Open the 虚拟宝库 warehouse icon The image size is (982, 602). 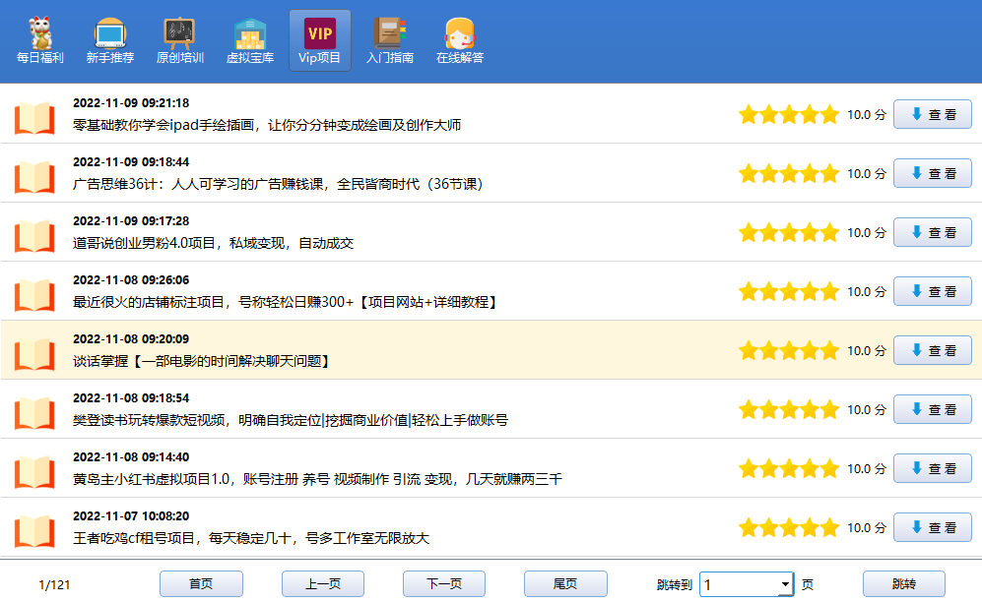250,33
